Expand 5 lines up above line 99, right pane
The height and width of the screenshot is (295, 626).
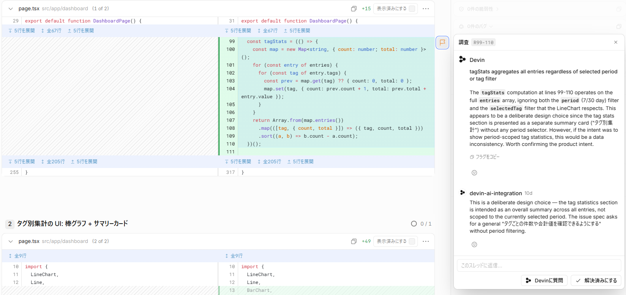pos(297,31)
